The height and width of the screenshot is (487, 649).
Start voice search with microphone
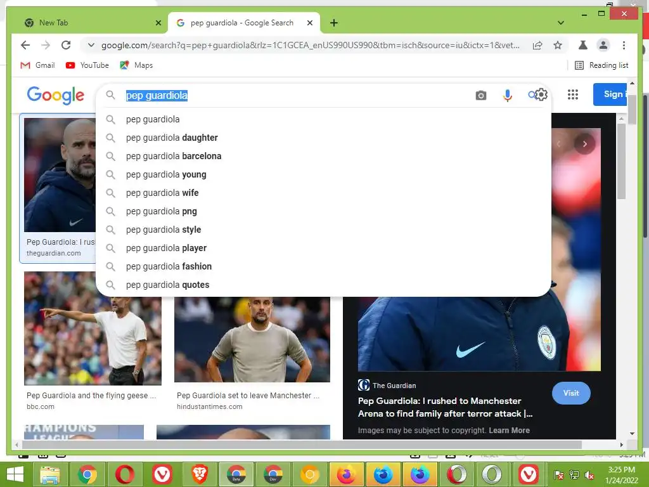tap(507, 96)
